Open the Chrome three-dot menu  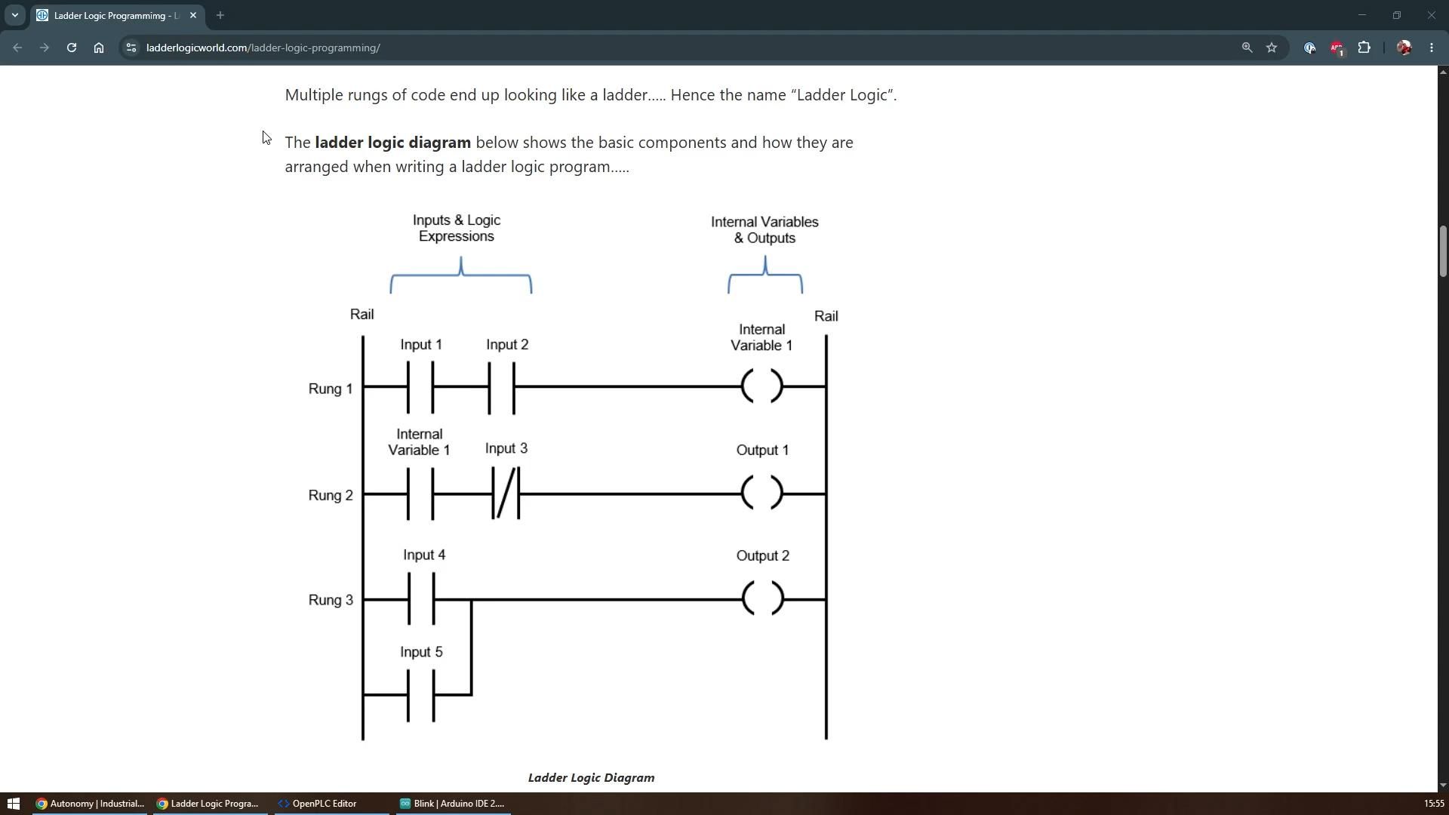pyautogui.click(x=1432, y=48)
